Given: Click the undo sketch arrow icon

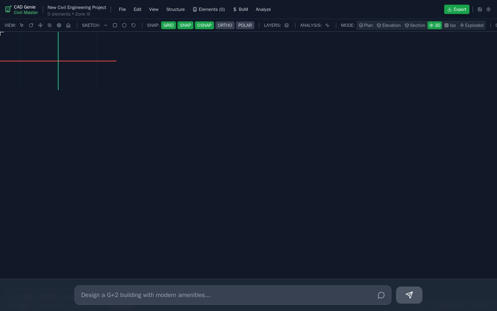Looking at the screenshot, I should (134, 25).
